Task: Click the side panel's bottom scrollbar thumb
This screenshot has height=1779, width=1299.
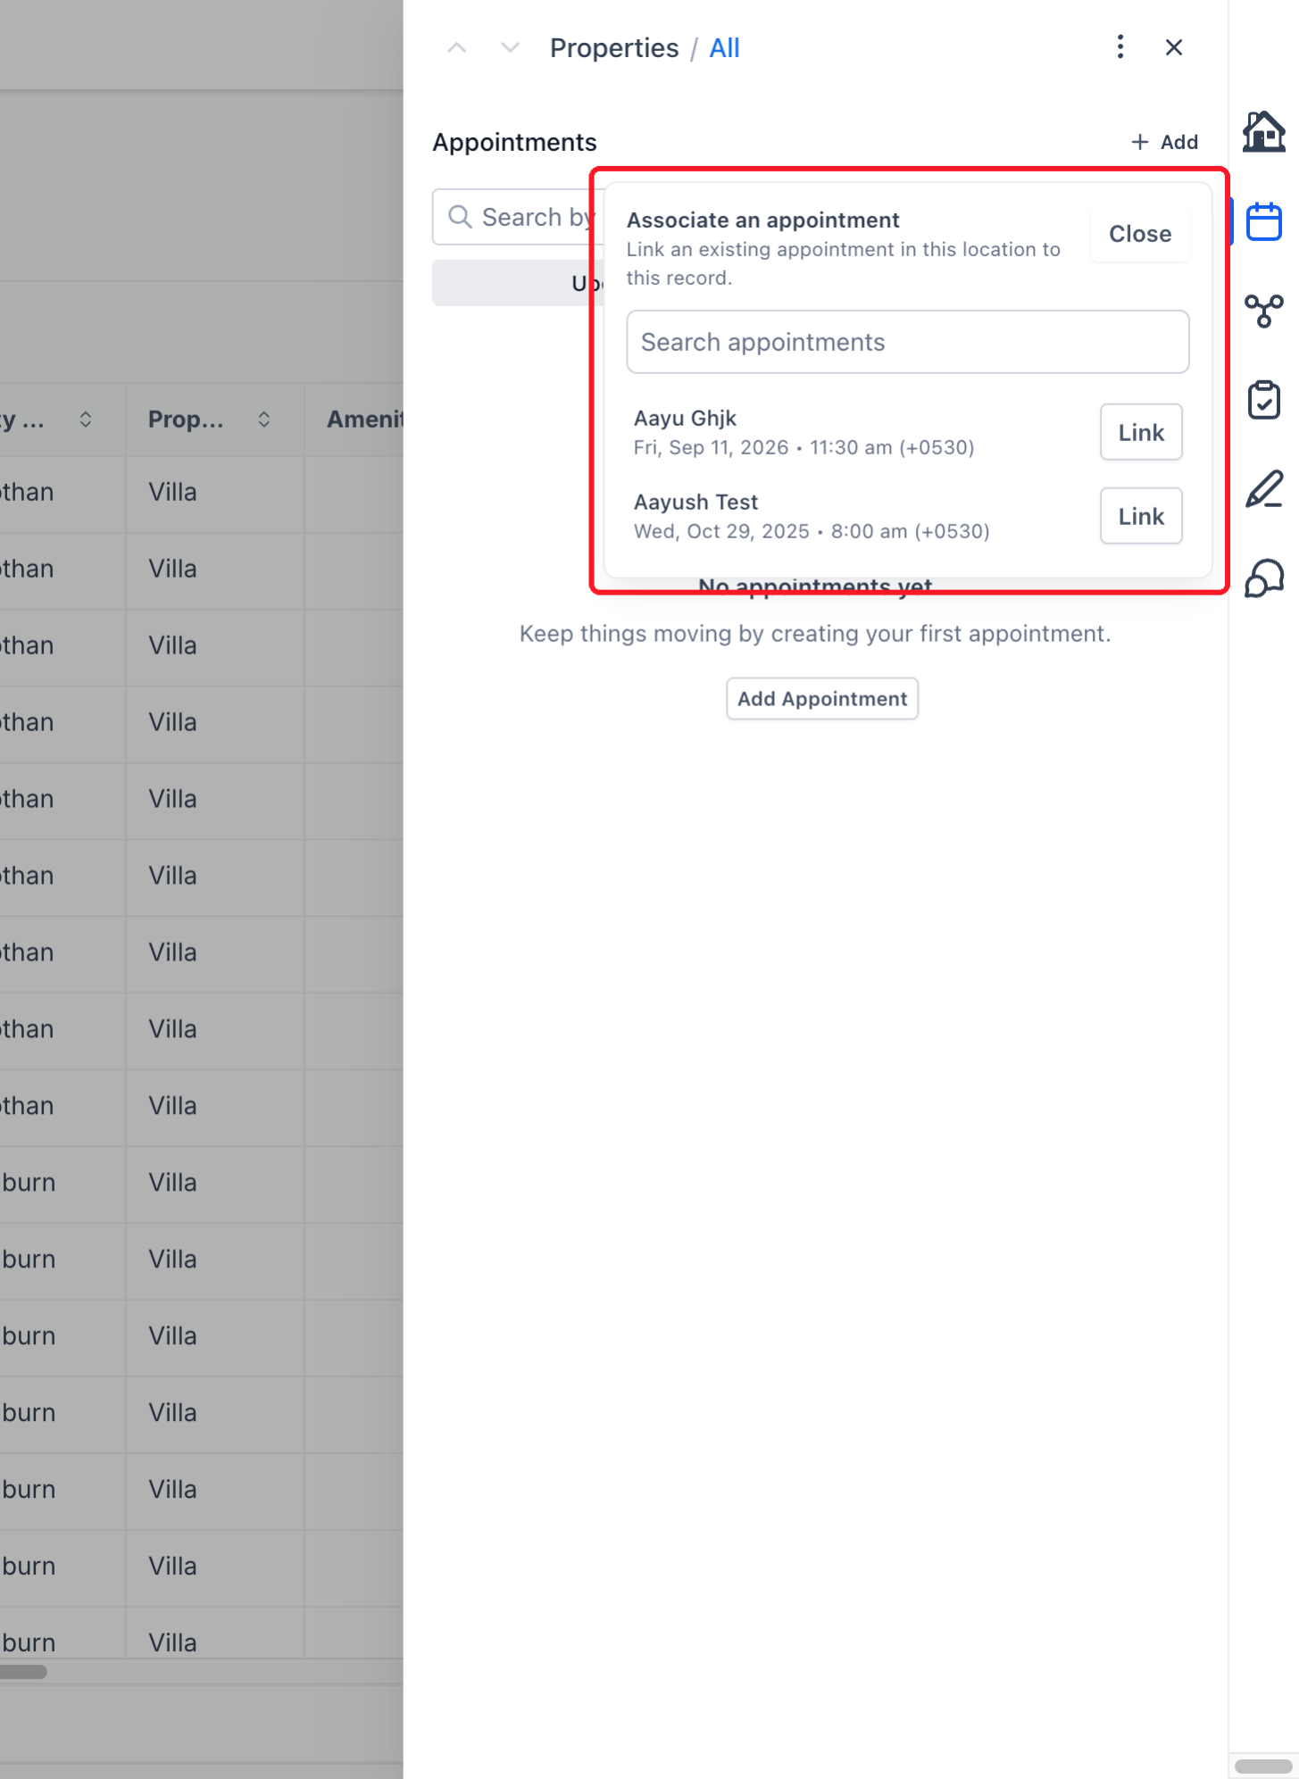Action: pyautogui.click(x=1263, y=1767)
